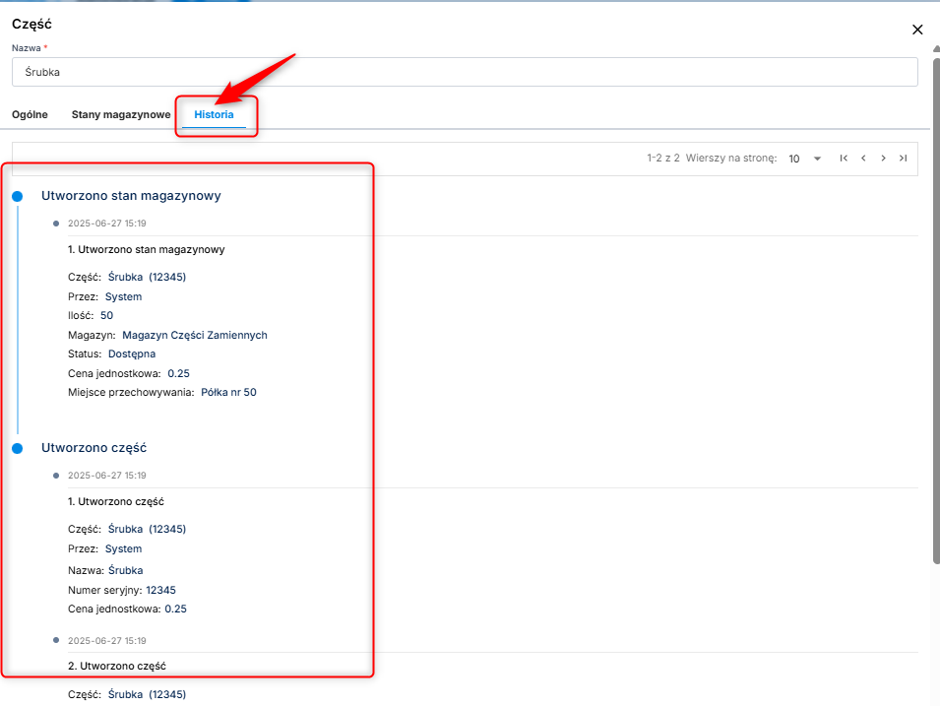Click 'Utworzono stan magazynowy' section heading
The height and width of the screenshot is (706, 940).
click(131, 196)
